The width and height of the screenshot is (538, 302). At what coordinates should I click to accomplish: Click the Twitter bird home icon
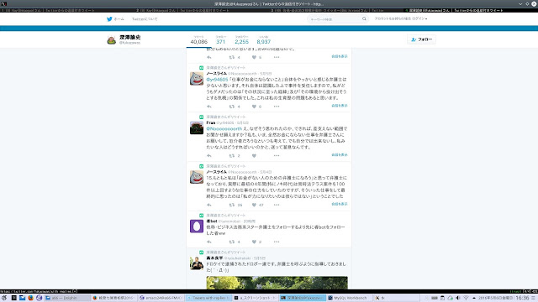coord(109,18)
